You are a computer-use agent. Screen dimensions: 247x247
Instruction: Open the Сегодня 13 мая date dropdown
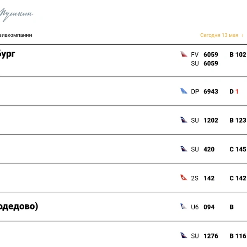pos(222,35)
